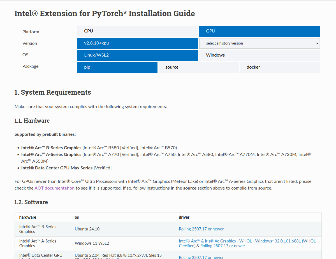The height and width of the screenshot is (259, 336).
Task: Choose the source package option
Action: (x=199, y=67)
